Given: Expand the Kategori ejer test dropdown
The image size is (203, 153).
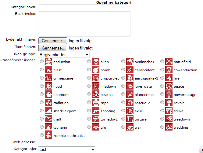Looking at the screenshot, I should [67, 149].
